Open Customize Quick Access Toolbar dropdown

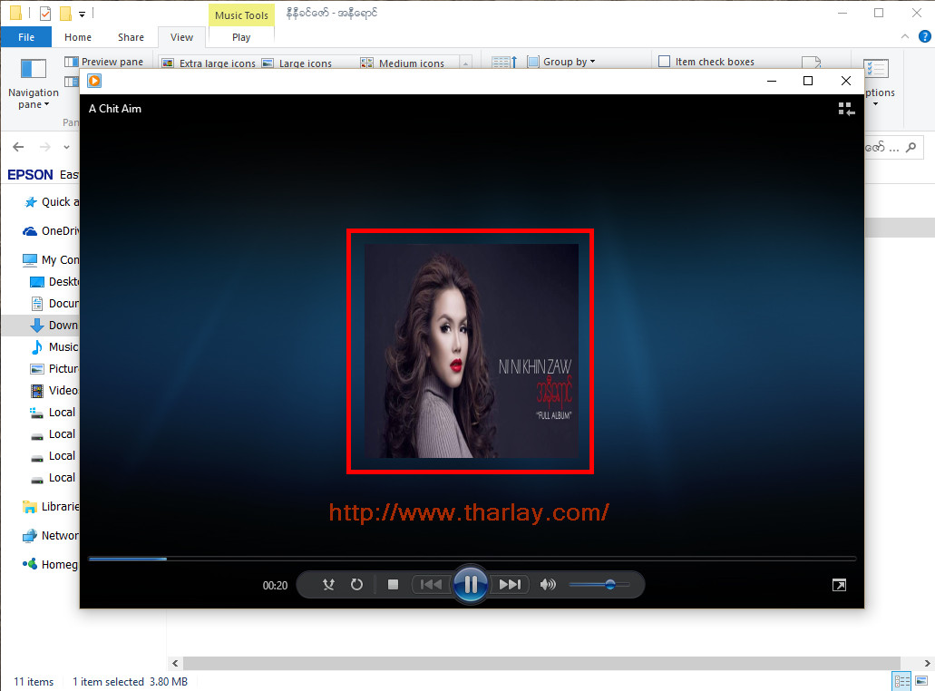point(82,14)
